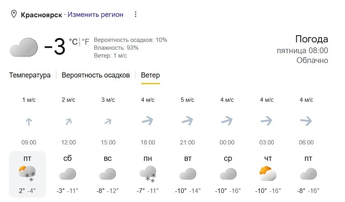Select the Ветер tab

point(150,75)
